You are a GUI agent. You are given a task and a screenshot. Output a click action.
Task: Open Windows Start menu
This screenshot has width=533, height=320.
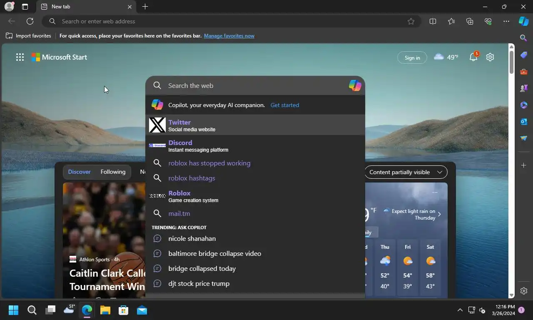click(13, 310)
